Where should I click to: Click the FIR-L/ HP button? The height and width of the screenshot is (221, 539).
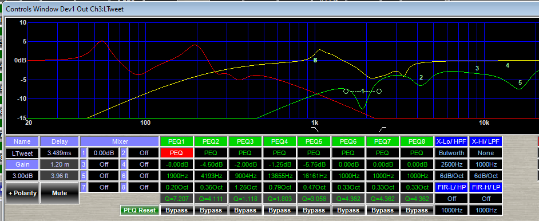pos(451,187)
